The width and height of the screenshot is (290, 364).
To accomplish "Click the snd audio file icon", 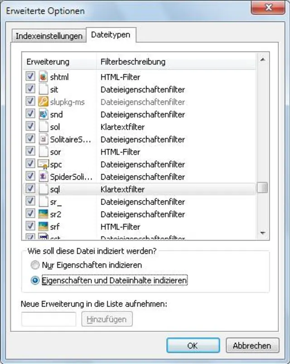I will point(43,114).
